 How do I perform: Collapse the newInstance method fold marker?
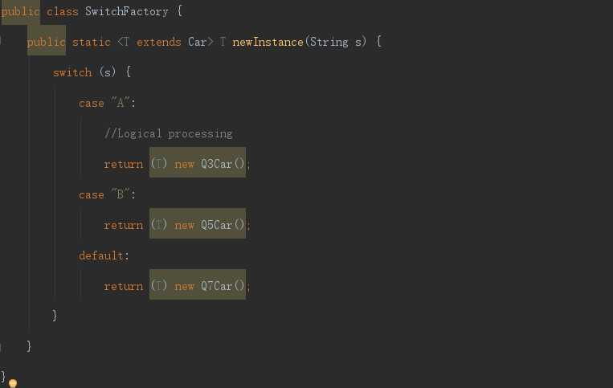pyautogui.click(x=2, y=41)
